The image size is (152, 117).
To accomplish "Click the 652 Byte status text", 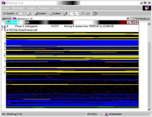I will pyautogui.click(x=92, y=114).
